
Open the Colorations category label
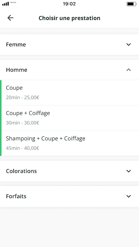[x=21, y=171]
